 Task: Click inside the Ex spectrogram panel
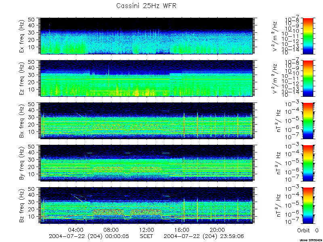click(x=147, y=36)
